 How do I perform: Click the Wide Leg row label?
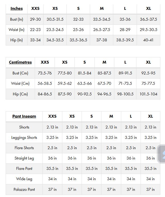[24, 179]
